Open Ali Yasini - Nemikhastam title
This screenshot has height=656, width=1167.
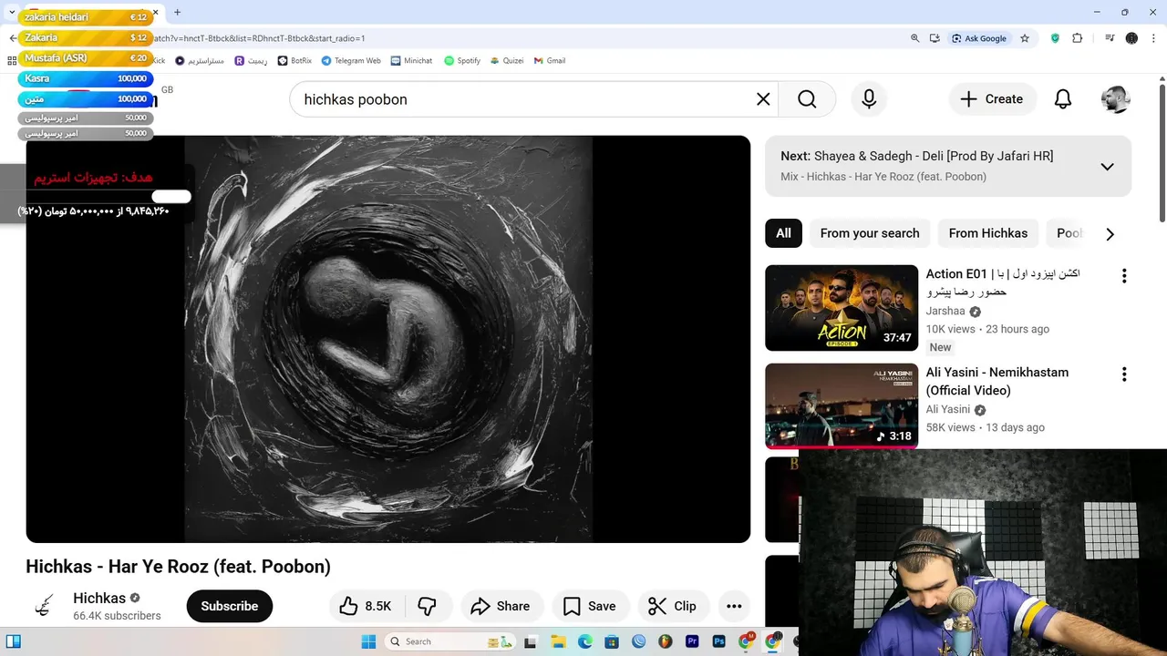click(x=997, y=381)
